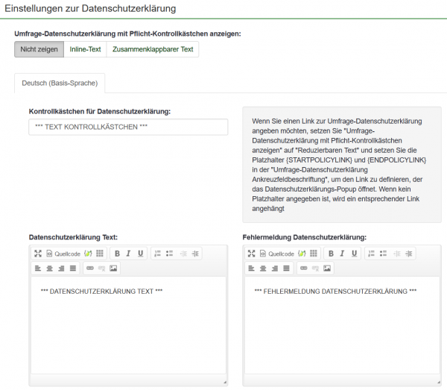Image resolution: width=447 pixels, height=390 pixels.
Task: Maximize the Fehlermeldung Datenschutzerklärung editor
Action: coord(252,254)
